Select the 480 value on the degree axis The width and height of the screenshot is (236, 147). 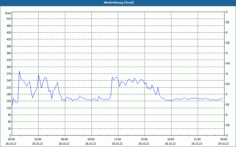[x=9, y=26]
